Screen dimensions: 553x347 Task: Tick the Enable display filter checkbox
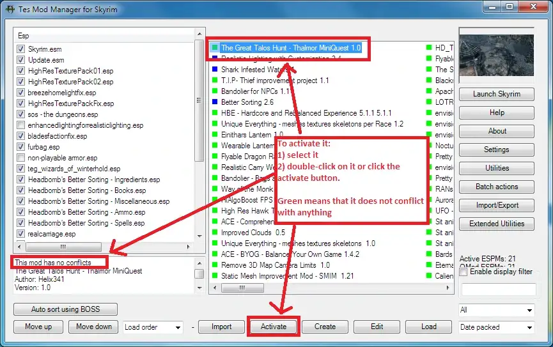pos(463,272)
